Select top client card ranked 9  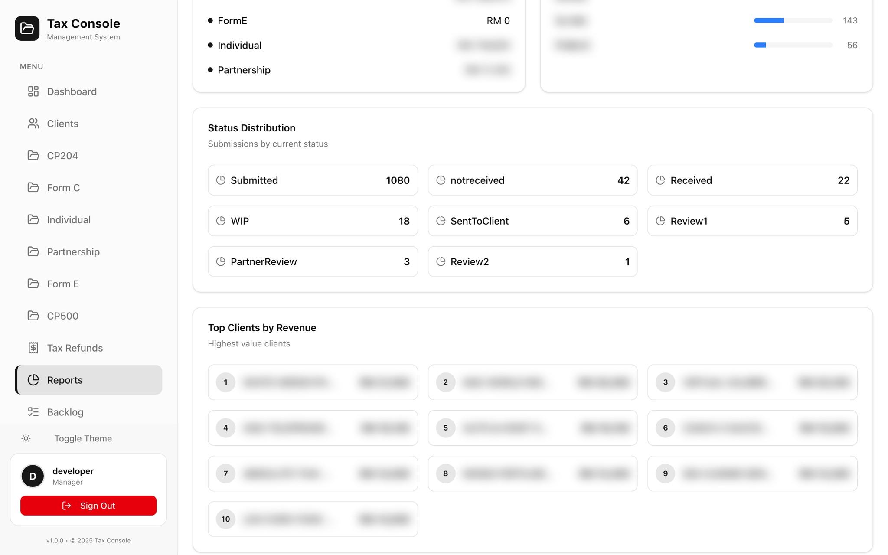tap(752, 473)
